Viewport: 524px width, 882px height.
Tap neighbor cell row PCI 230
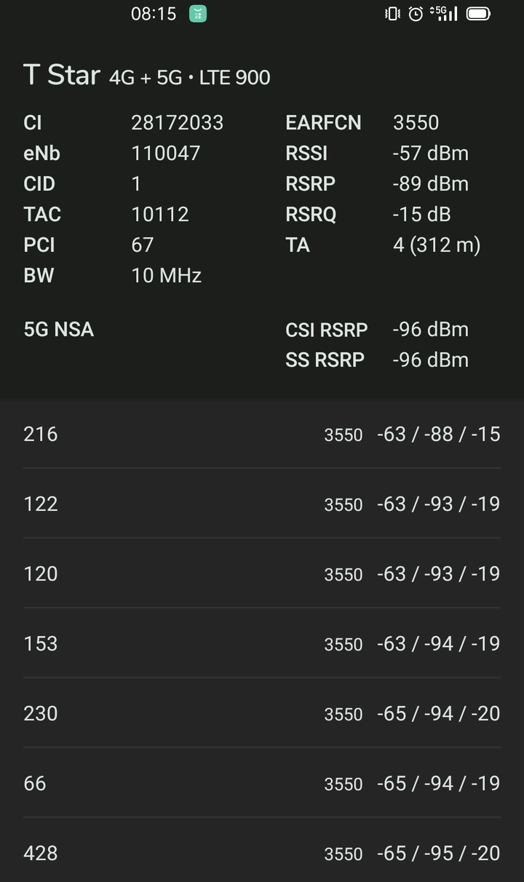pos(262,713)
